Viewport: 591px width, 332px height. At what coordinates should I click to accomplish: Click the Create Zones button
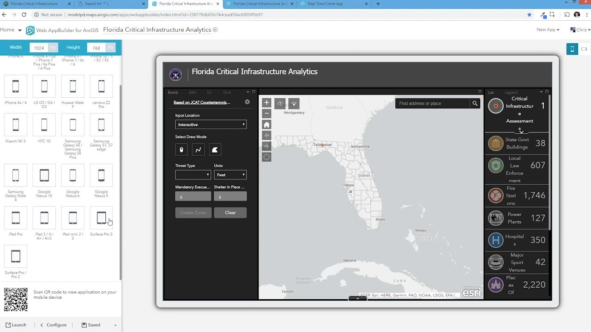coord(193,213)
